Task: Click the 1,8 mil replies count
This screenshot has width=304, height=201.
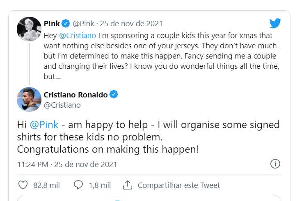Action: tap(100, 185)
